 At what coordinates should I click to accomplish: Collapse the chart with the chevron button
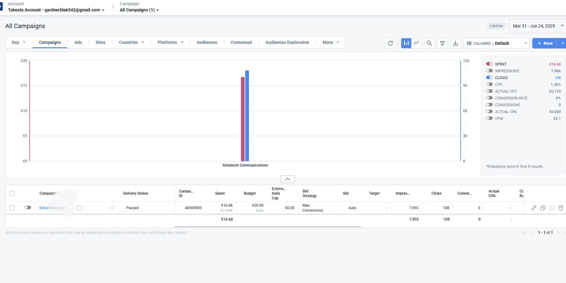point(287,179)
